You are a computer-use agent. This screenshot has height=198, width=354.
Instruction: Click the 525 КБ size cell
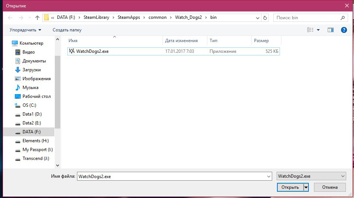[272, 51]
